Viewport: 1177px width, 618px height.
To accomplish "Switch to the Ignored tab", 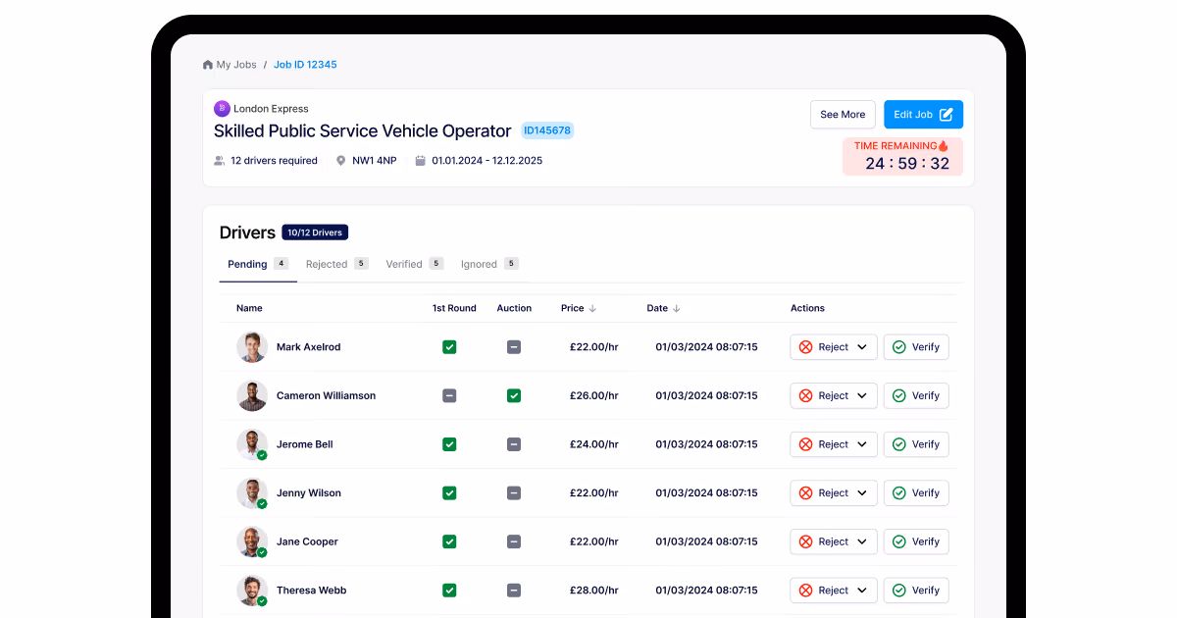I will point(489,264).
